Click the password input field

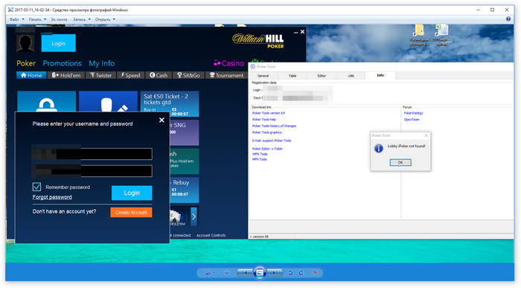[92, 171]
